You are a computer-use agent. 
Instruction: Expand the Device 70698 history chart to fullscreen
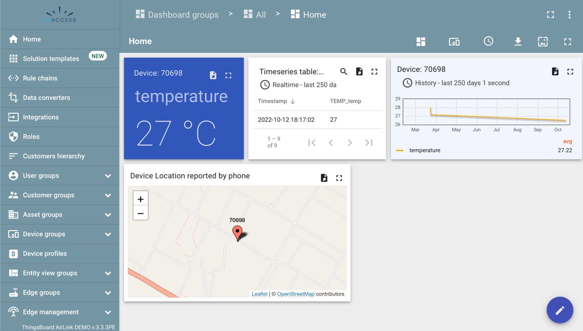tap(570, 71)
